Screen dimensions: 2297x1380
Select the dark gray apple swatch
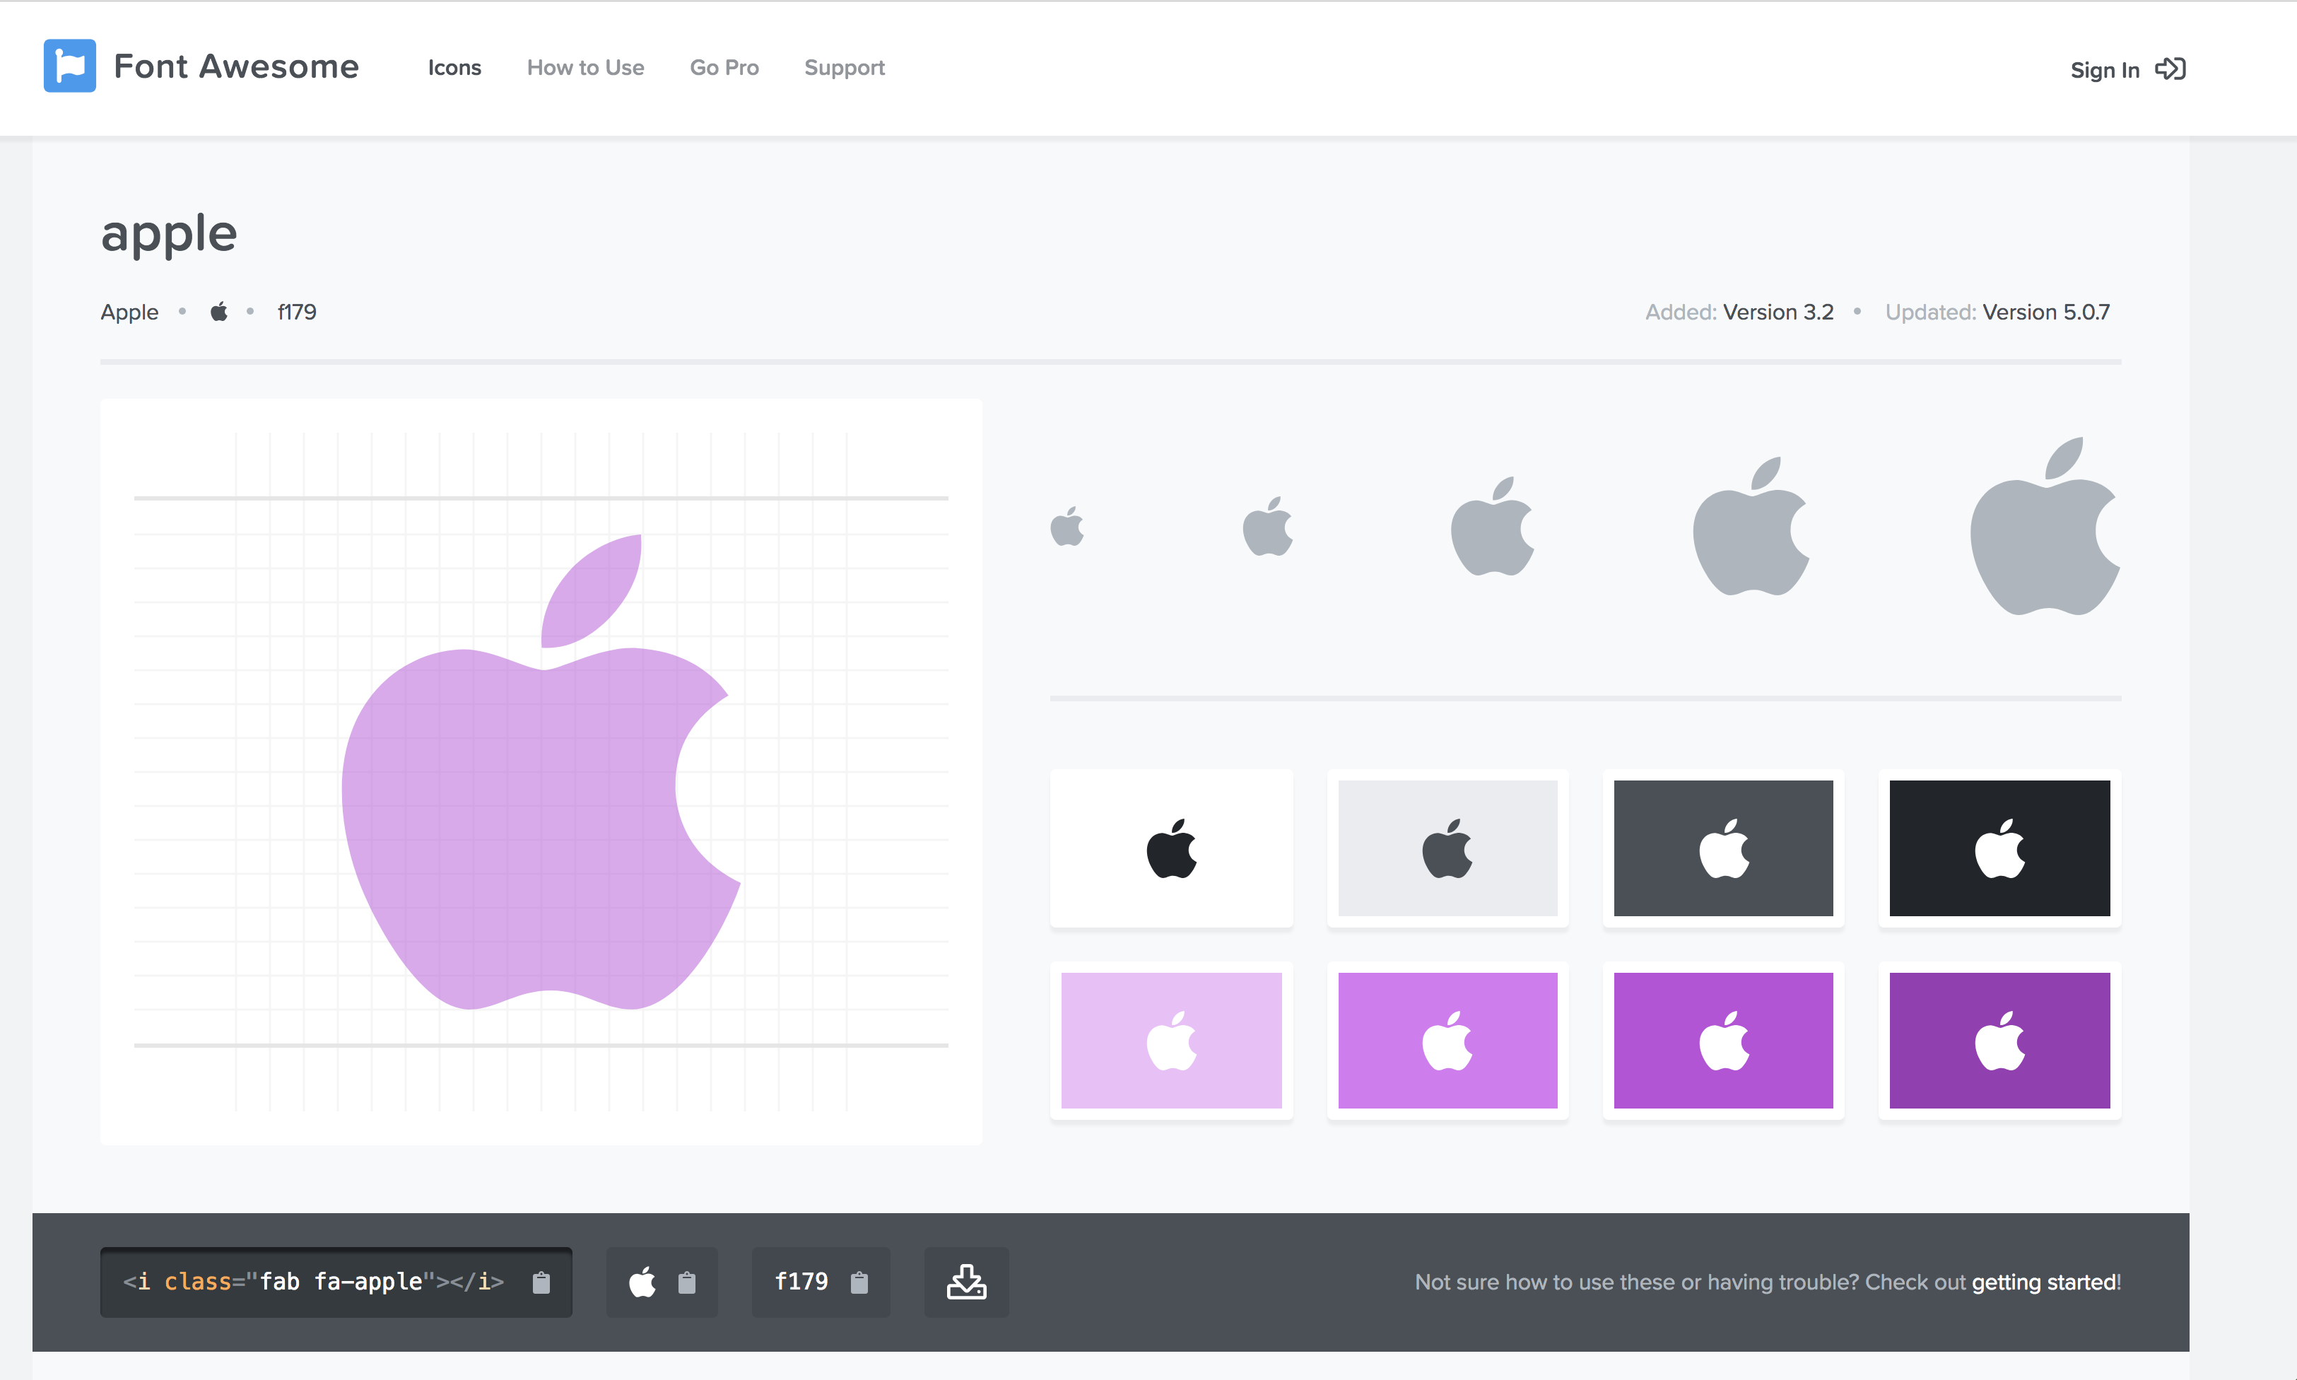1723,848
